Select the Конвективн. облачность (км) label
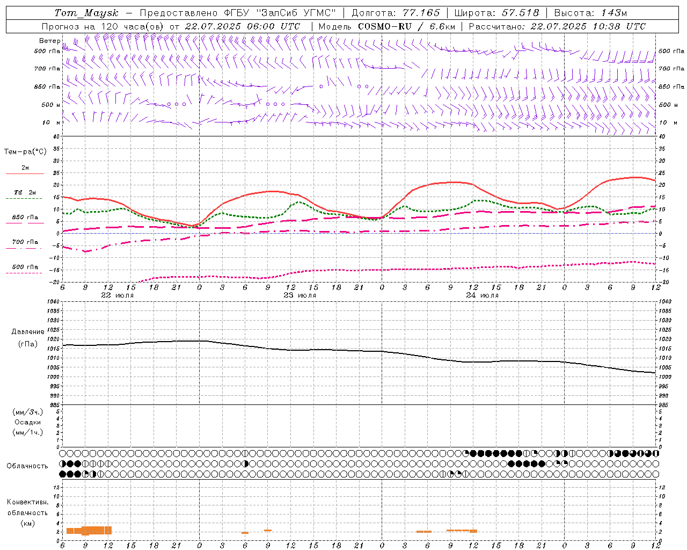The image size is (687, 550). click(x=27, y=512)
